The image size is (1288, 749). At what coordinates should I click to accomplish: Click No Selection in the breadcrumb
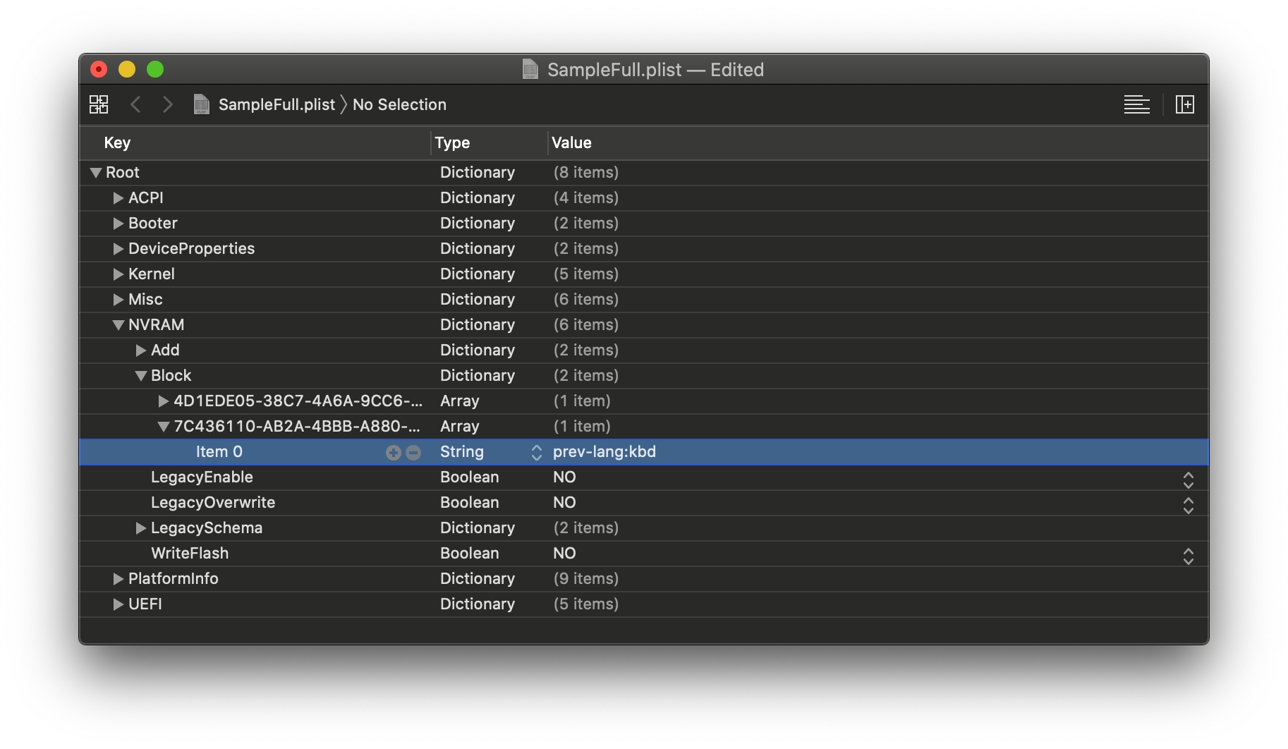pos(399,104)
